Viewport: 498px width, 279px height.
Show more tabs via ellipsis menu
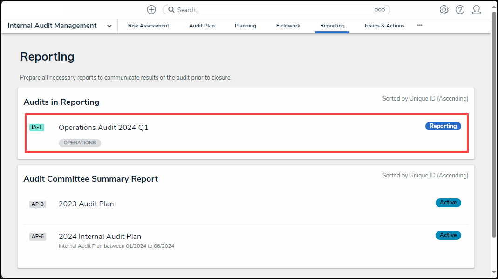click(419, 25)
